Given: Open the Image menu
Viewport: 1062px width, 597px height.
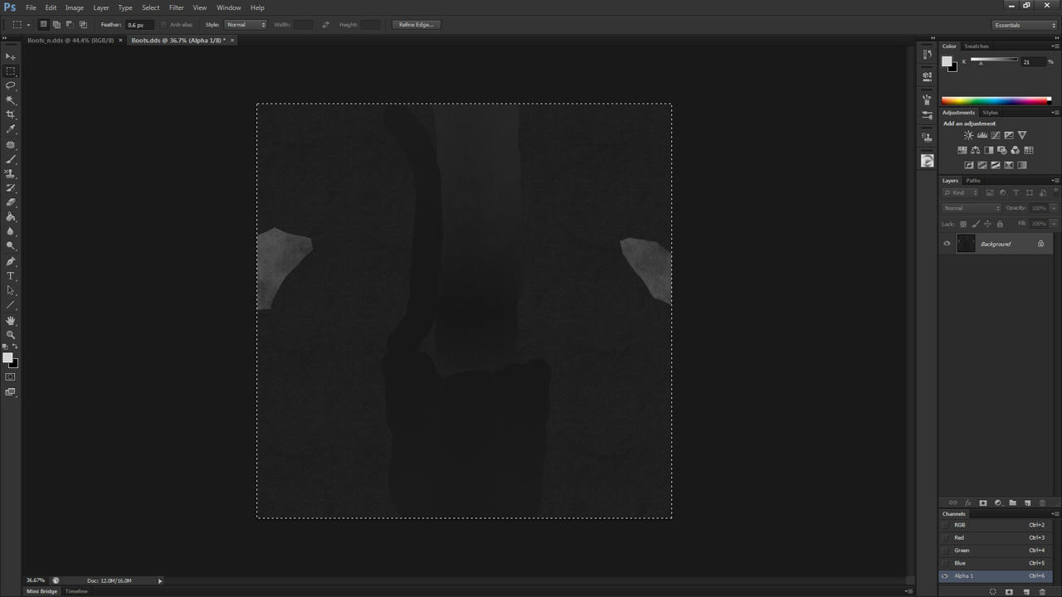Looking at the screenshot, I should (75, 7).
